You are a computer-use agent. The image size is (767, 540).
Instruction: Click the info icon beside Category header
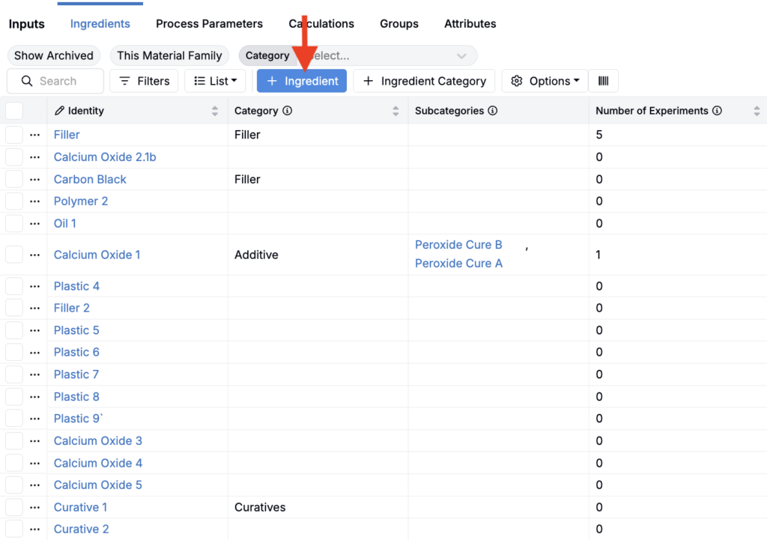(288, 111)
